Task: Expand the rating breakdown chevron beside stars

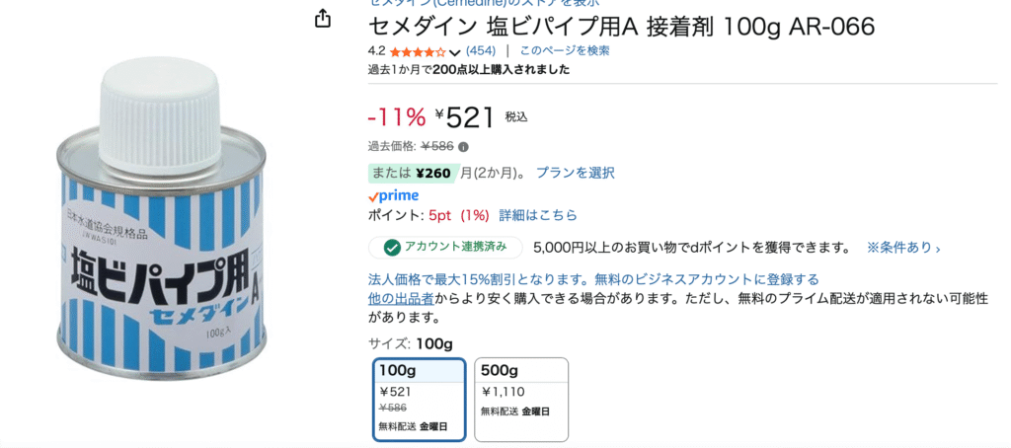Action: 454,51
